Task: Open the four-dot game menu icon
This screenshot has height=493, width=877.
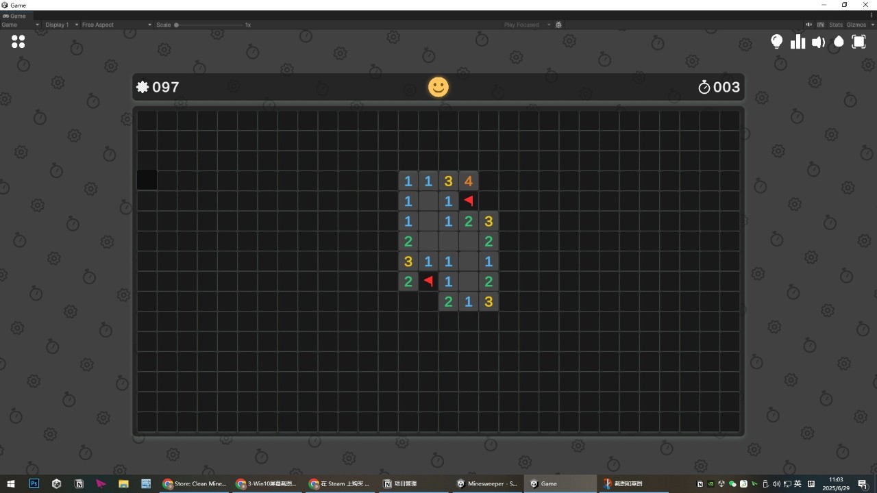Action: [18, 42]
